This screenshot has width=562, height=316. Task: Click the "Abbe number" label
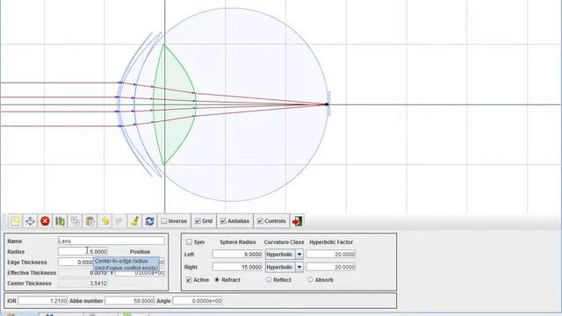pyautogui.click(x=86, y=301)
